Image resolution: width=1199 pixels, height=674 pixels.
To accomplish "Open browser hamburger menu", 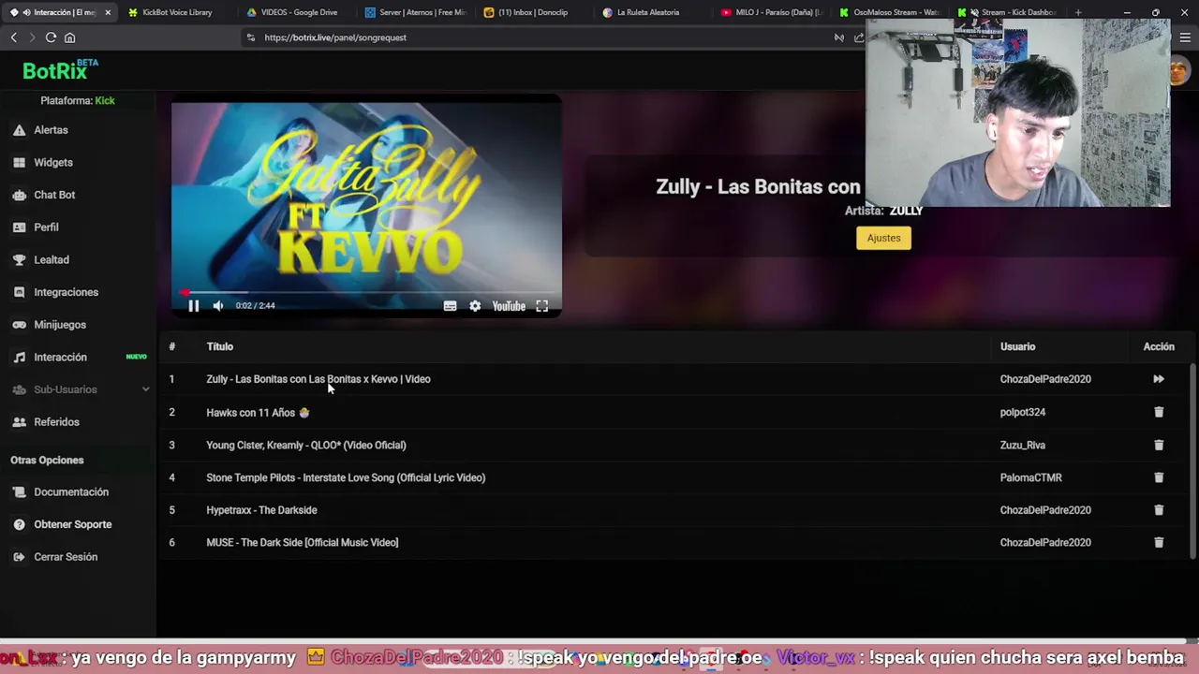I will pos(1185,37).
